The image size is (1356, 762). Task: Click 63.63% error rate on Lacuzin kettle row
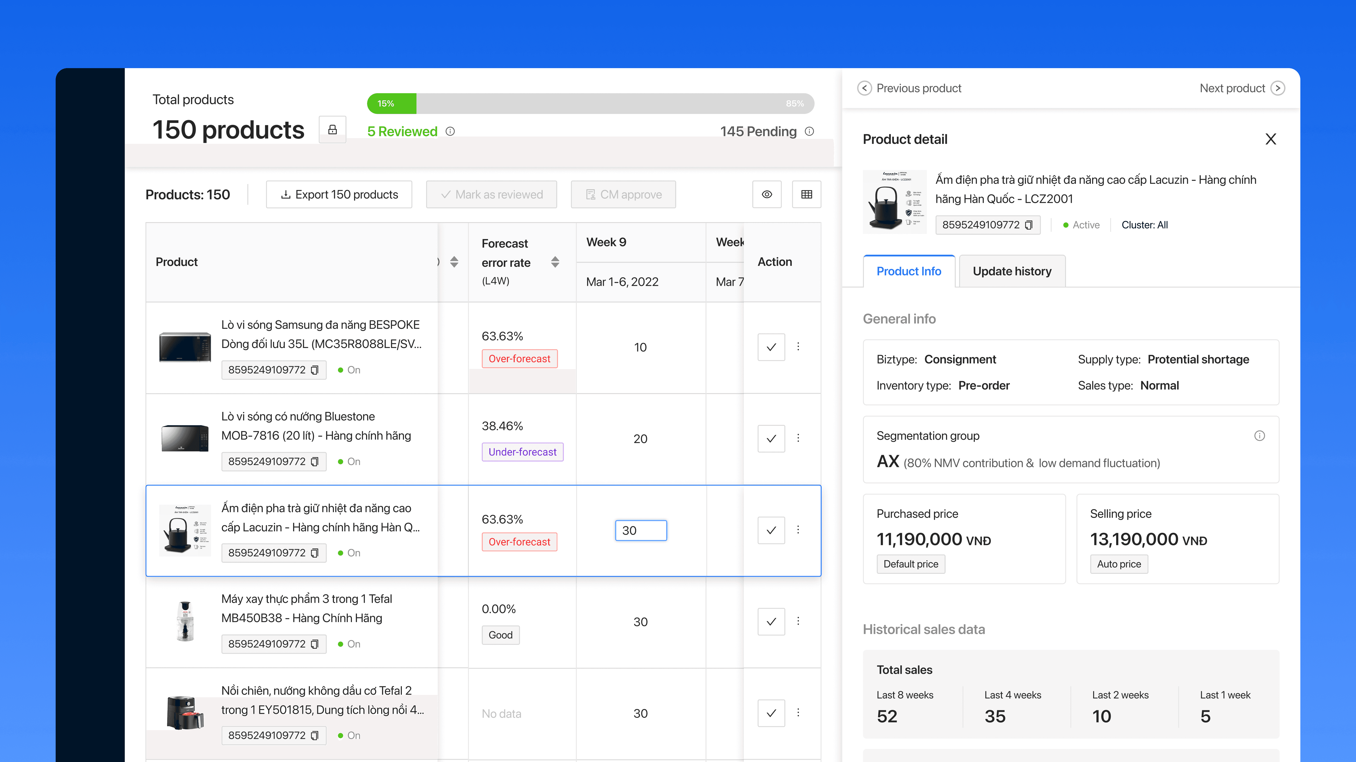click(x=503, y=519)
